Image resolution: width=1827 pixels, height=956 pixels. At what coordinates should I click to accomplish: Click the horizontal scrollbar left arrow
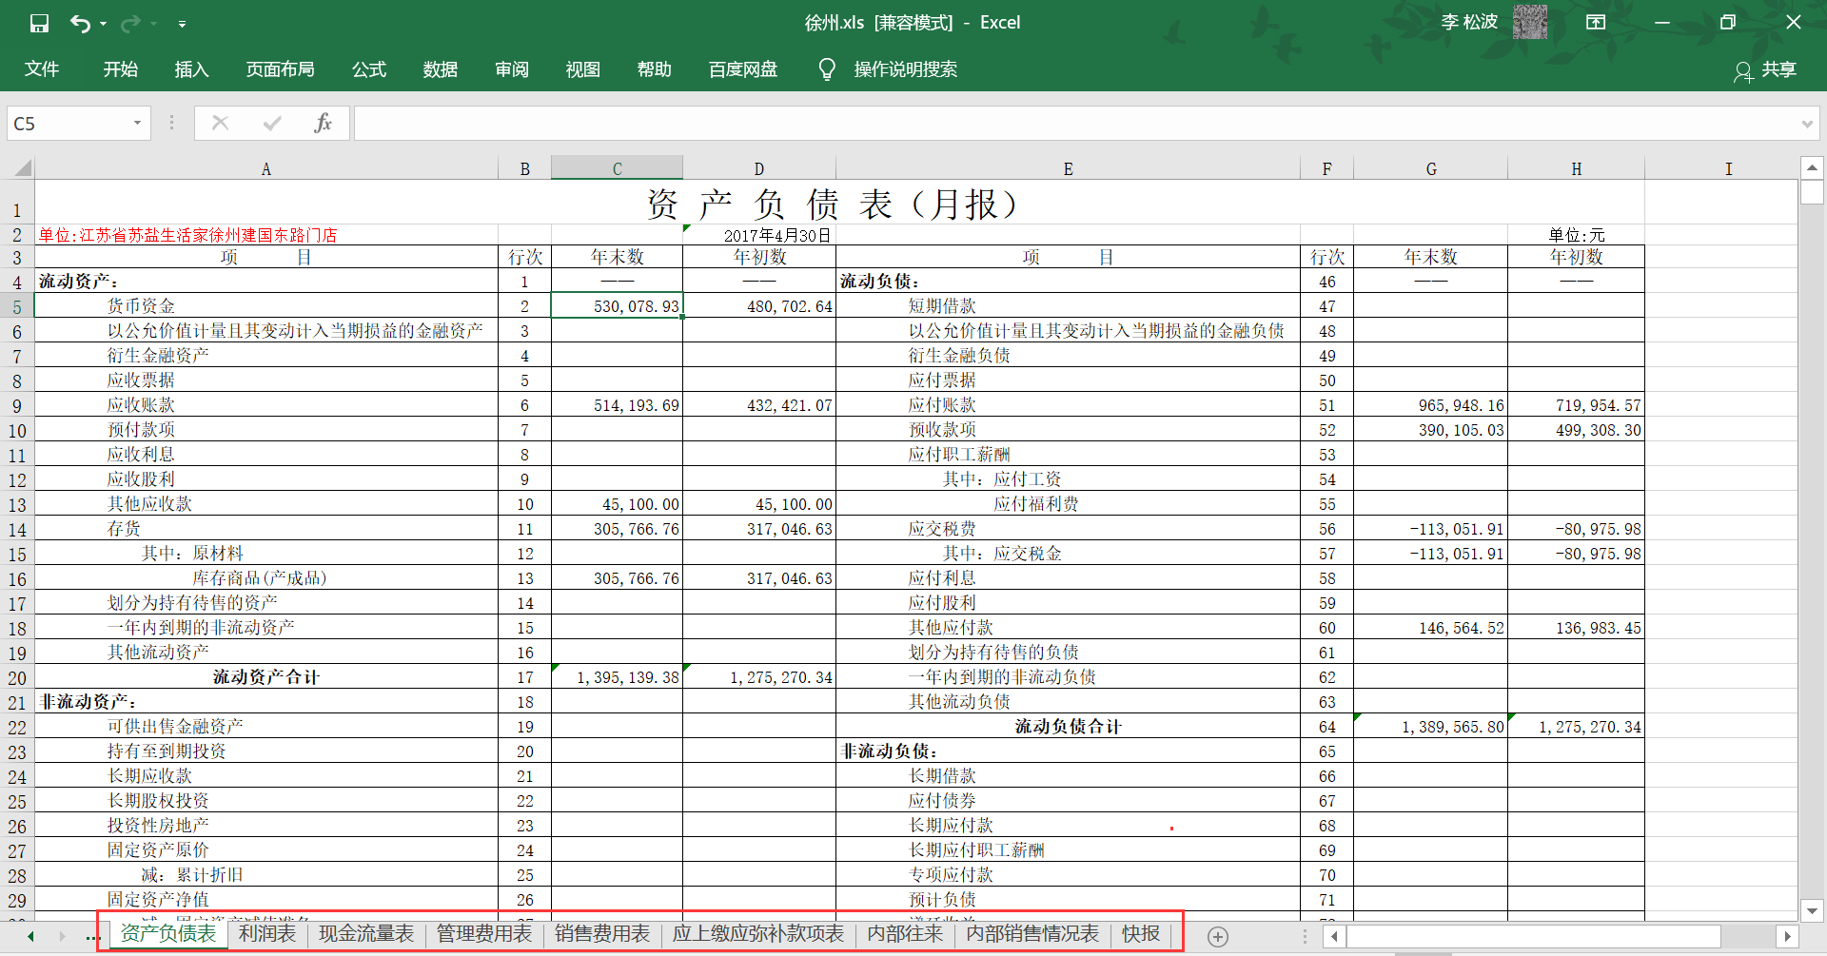click(x=1335, y=937)
